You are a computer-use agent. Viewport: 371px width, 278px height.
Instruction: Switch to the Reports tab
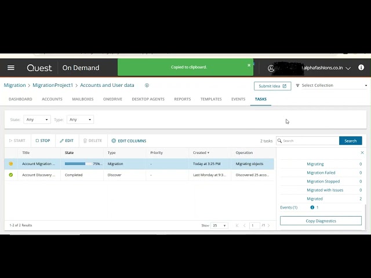183,99
